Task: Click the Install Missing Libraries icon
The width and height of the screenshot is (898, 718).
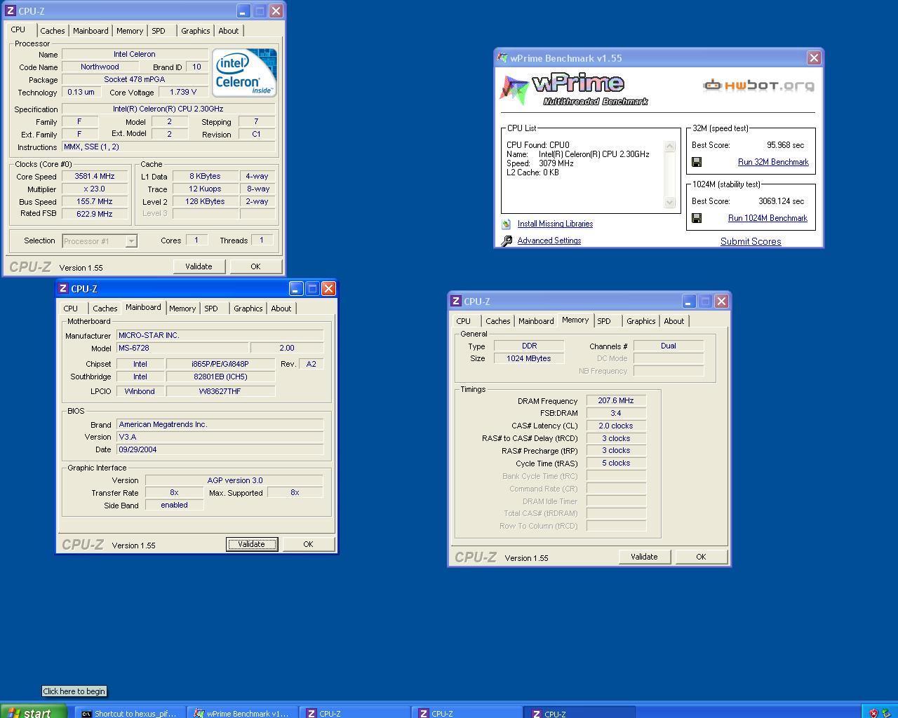Action: coord(506,224)
